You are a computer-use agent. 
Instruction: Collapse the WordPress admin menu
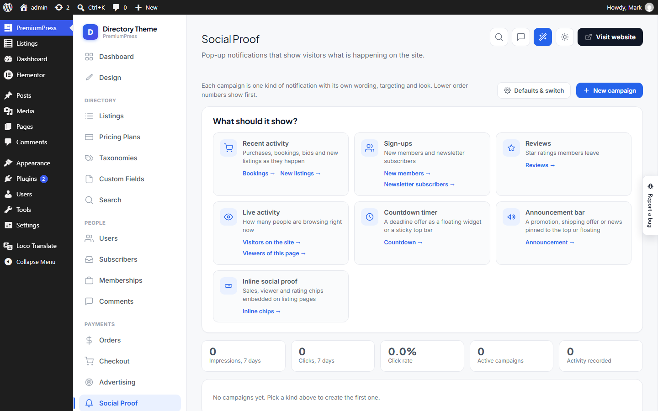click(x=37, y=262)
